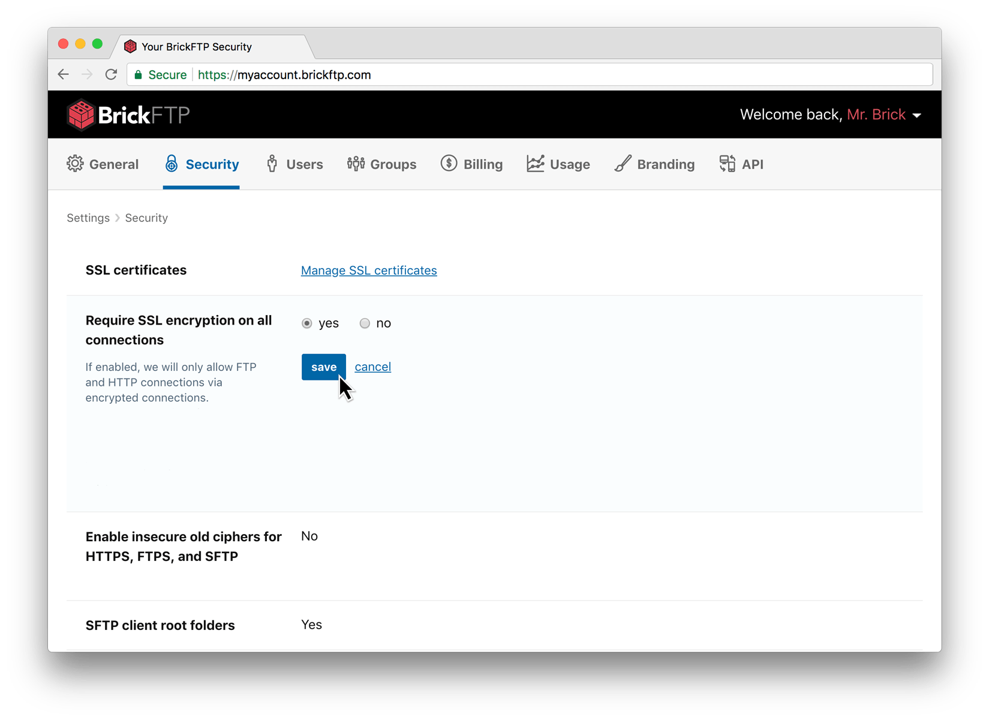Click the General gear icon
Image resolution: width=989 pixels, height=720 pixels.
[75, 164]
